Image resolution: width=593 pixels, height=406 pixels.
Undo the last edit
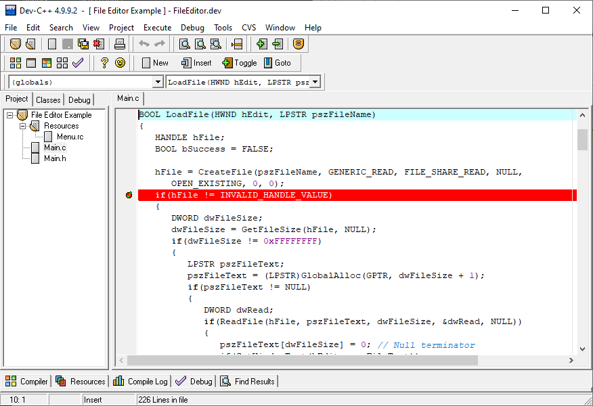tap(144, 43)
